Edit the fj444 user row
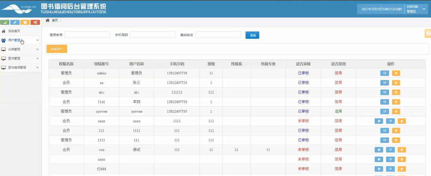Viewport: 431px width, 176px height. (390, 169)
